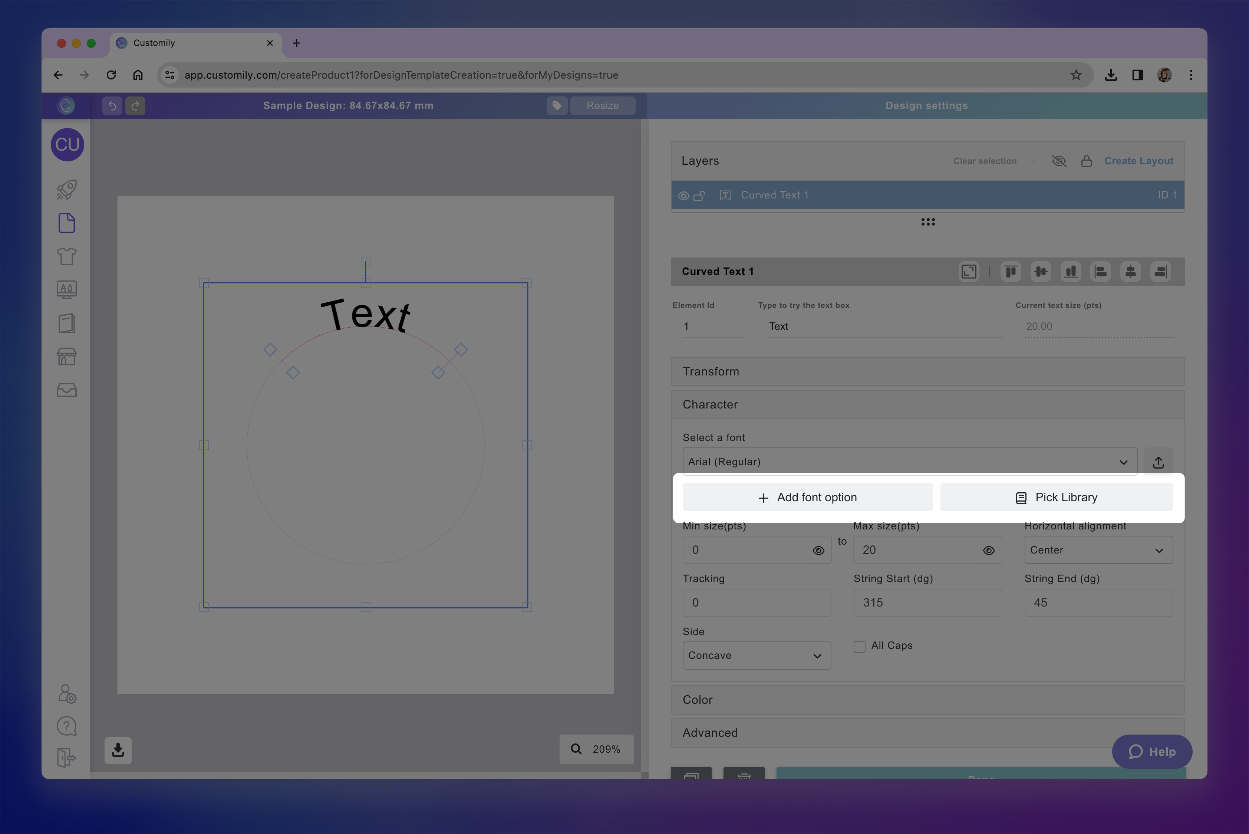Screen dimensions: 1249x834
Task: Click the tag icon next to Resize
Action: 557,105
